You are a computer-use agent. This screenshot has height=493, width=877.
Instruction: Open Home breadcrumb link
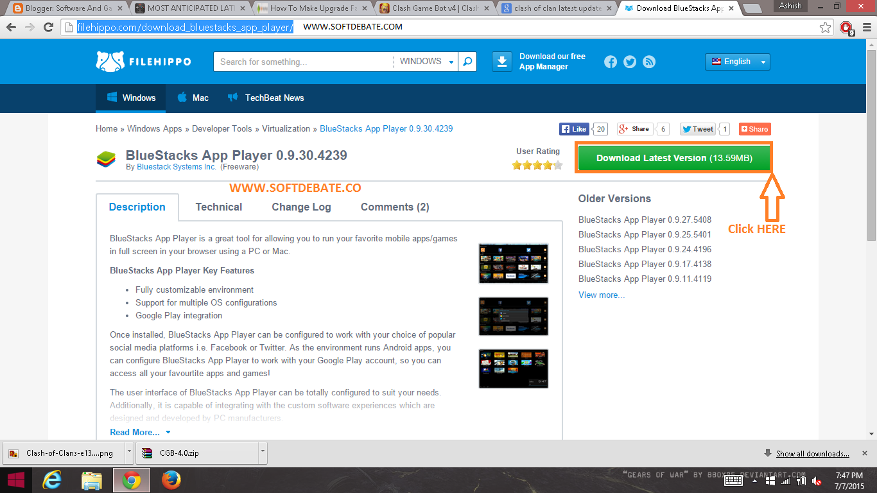point(107,128)
